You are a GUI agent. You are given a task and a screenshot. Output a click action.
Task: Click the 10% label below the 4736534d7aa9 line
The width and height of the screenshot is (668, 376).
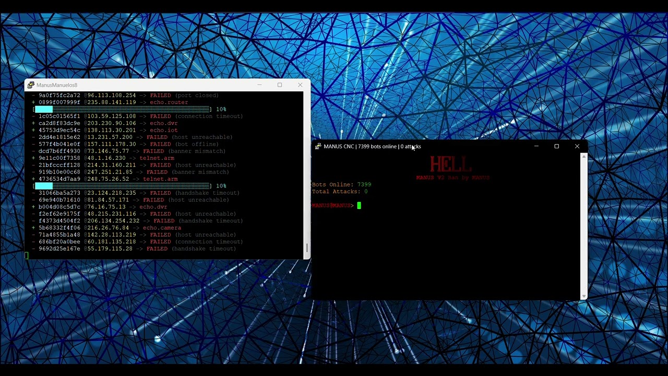click(x=221, y=186)
